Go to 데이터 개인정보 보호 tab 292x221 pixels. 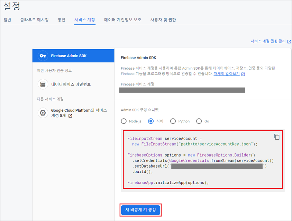click(x=123, y=20)
